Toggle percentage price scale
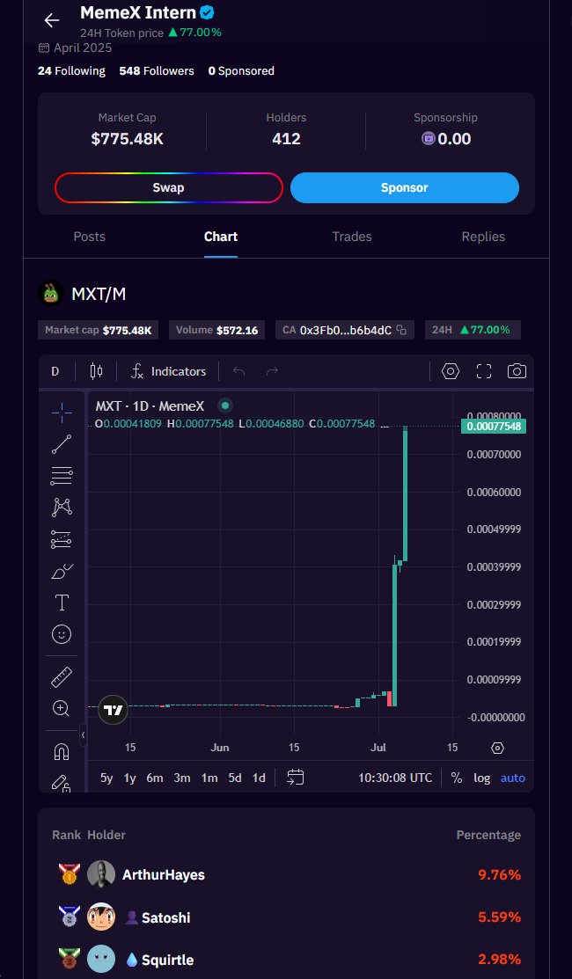This screenshot has width=572, height=979. click(x=457, y=778)
